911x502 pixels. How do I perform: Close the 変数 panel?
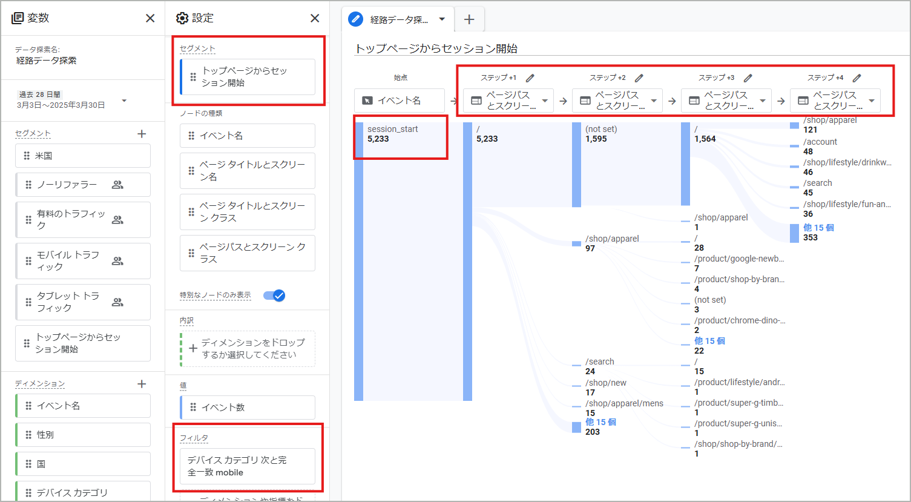tap(150, 18)
